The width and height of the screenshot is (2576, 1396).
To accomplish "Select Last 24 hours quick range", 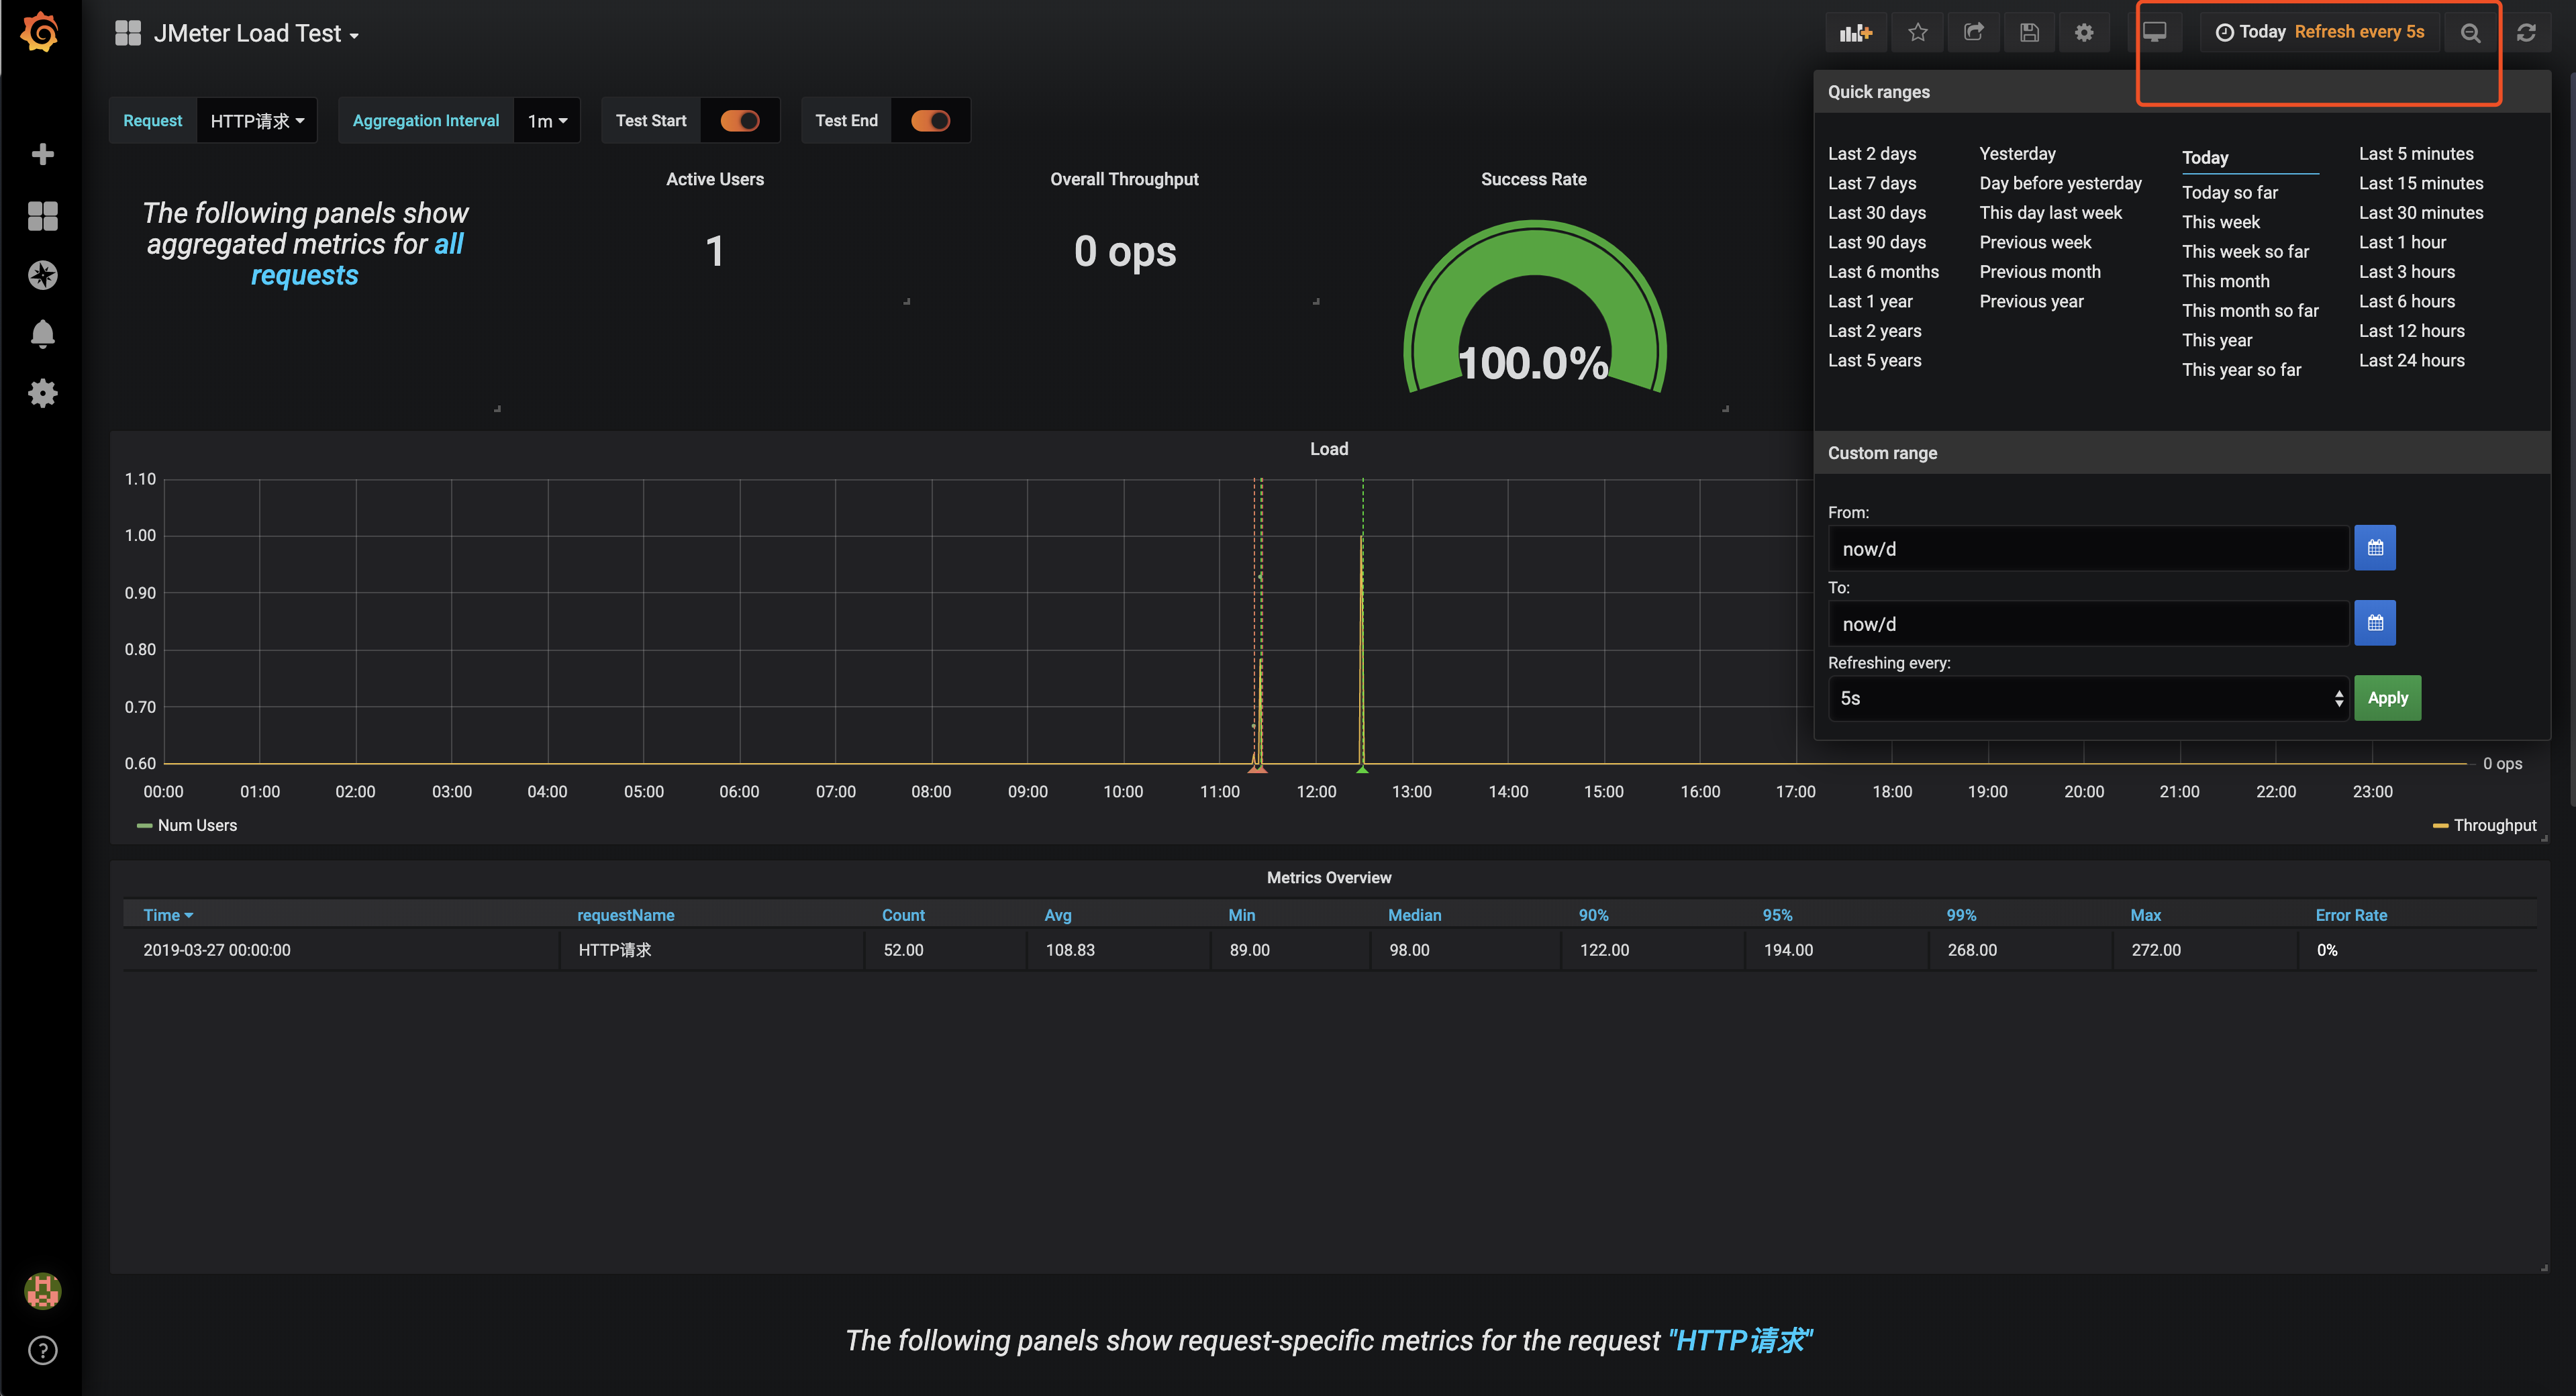I will (x=2411, y=360).
